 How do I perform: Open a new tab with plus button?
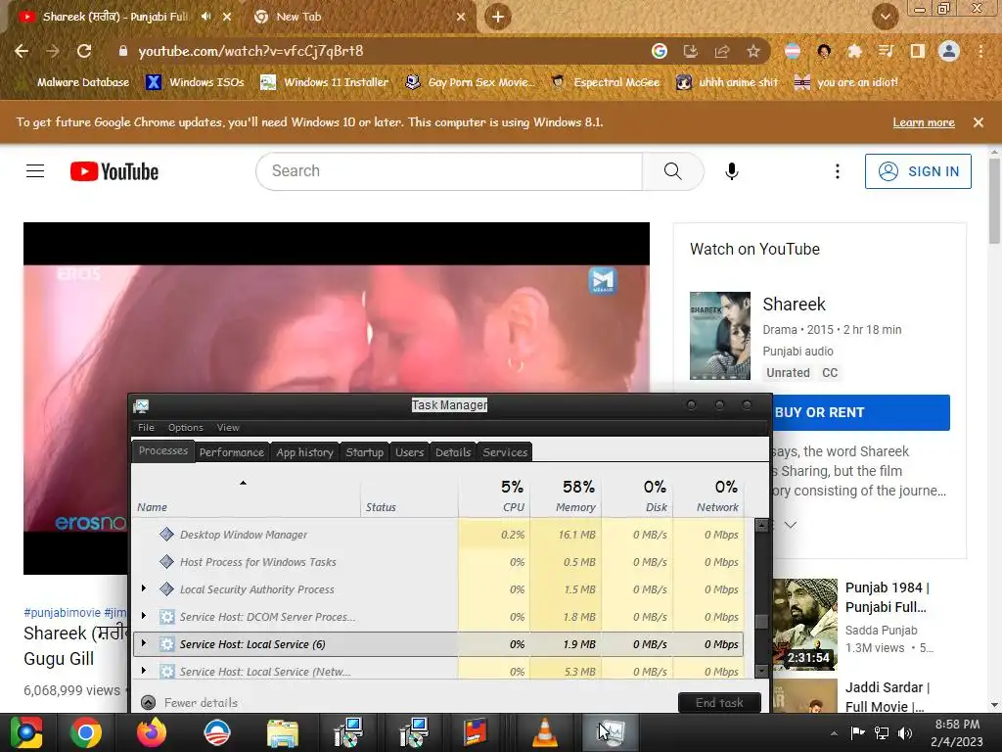click(x=498, y=17)
